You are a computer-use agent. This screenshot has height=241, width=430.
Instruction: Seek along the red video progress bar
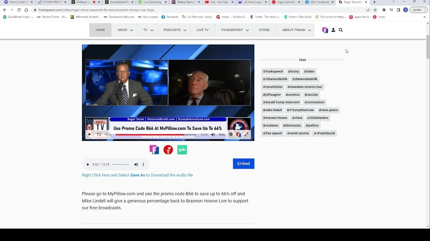coord(156,135)
